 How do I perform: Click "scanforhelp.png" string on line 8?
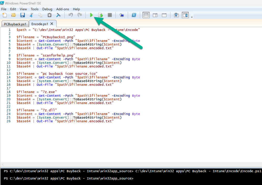(58, 55)
